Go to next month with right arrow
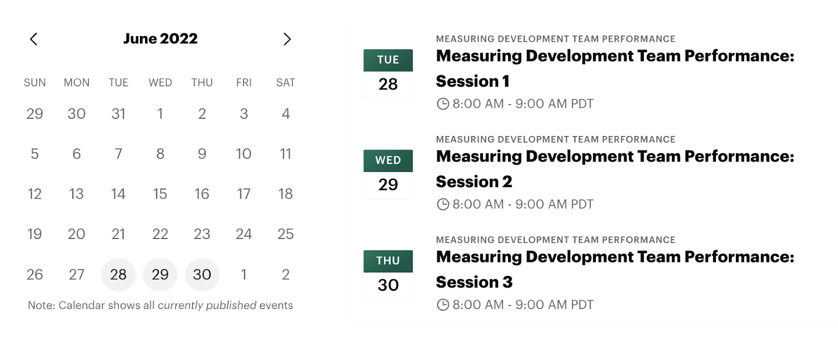The width and height of the screenshot is (838, 342). coord(286,39)
